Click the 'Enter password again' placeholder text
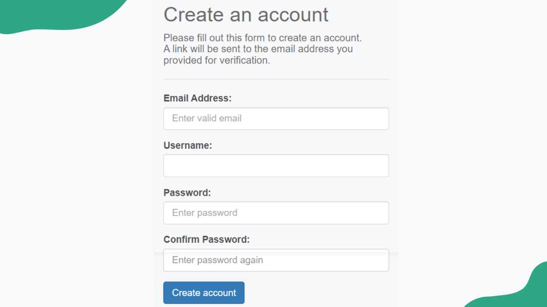This screenshot has height=307, width=547. [x=217, y=260]
